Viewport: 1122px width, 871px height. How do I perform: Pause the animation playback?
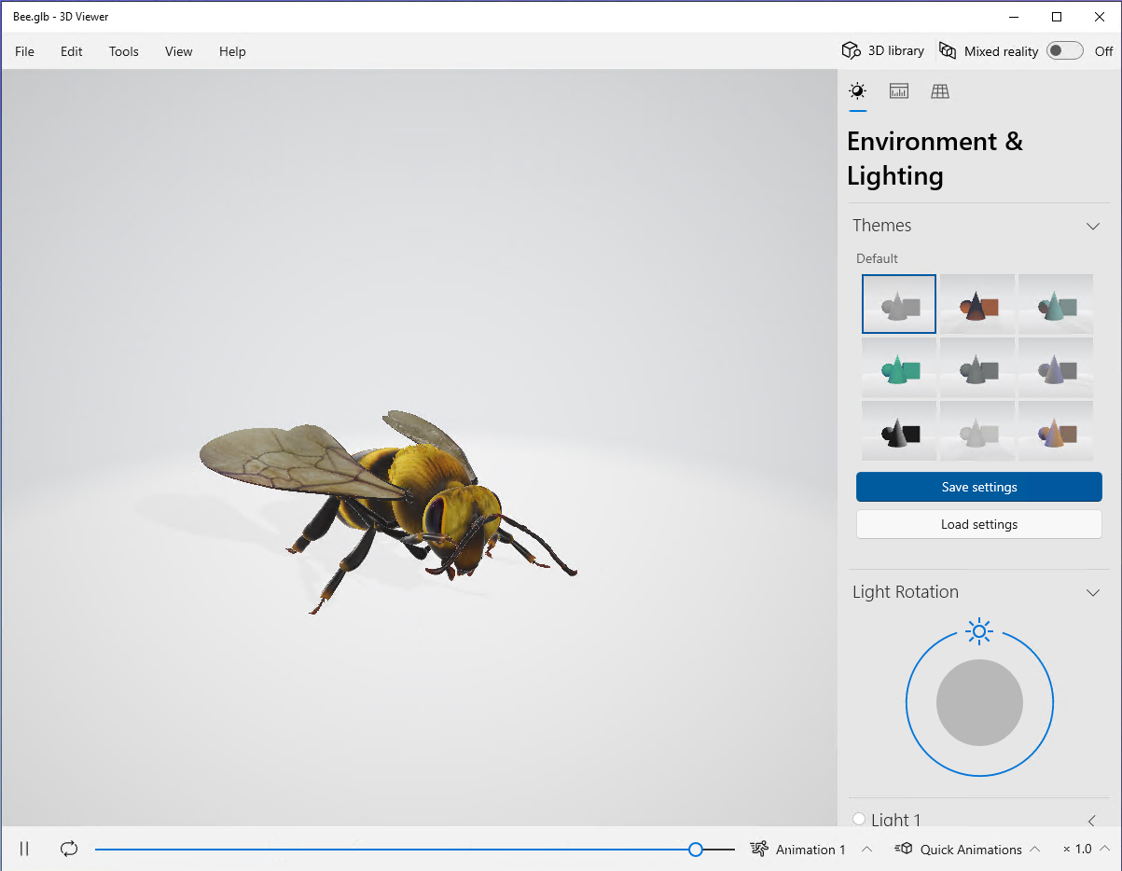(25, 849)
